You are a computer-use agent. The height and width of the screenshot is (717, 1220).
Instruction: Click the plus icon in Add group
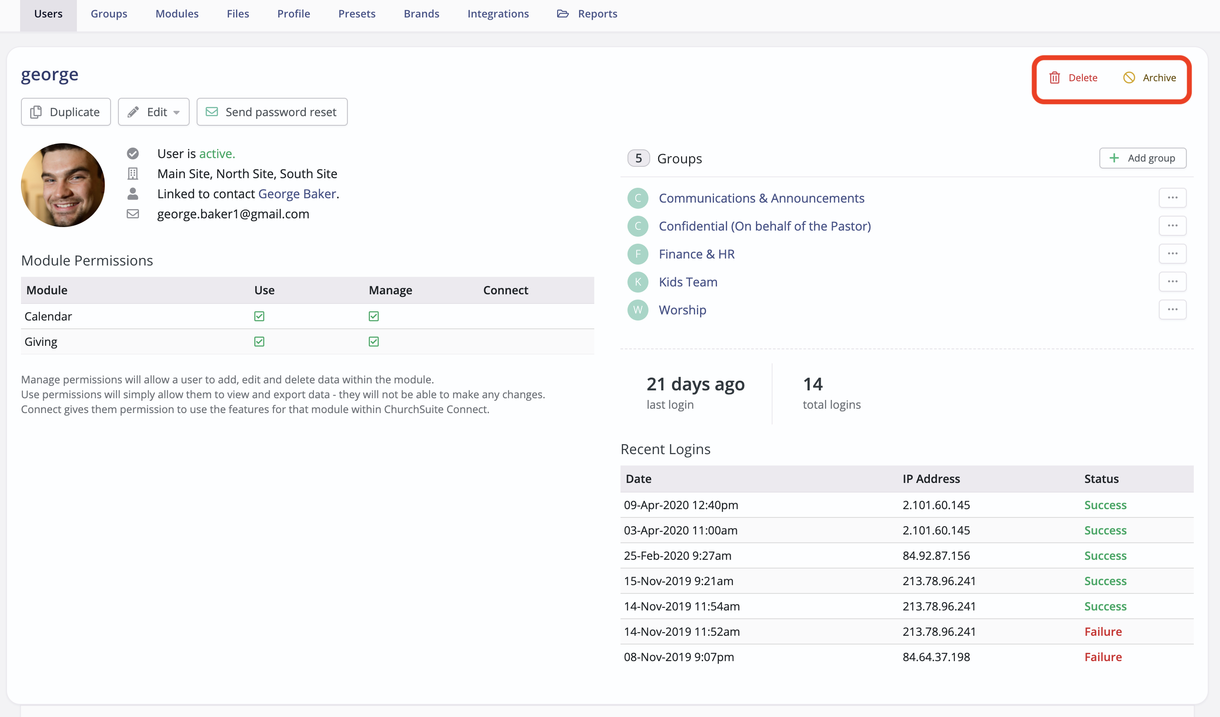1114,158
